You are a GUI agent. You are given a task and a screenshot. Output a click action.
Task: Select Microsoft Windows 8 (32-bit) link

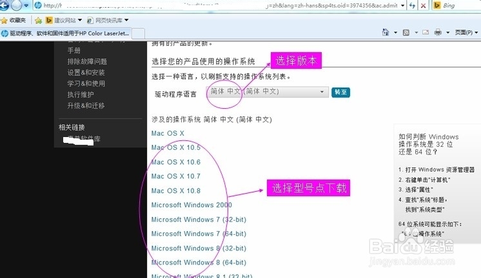199,248
